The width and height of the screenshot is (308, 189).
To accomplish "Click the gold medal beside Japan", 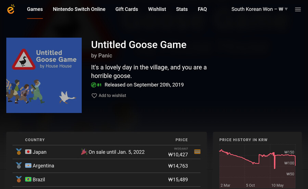I will [19, 152].
